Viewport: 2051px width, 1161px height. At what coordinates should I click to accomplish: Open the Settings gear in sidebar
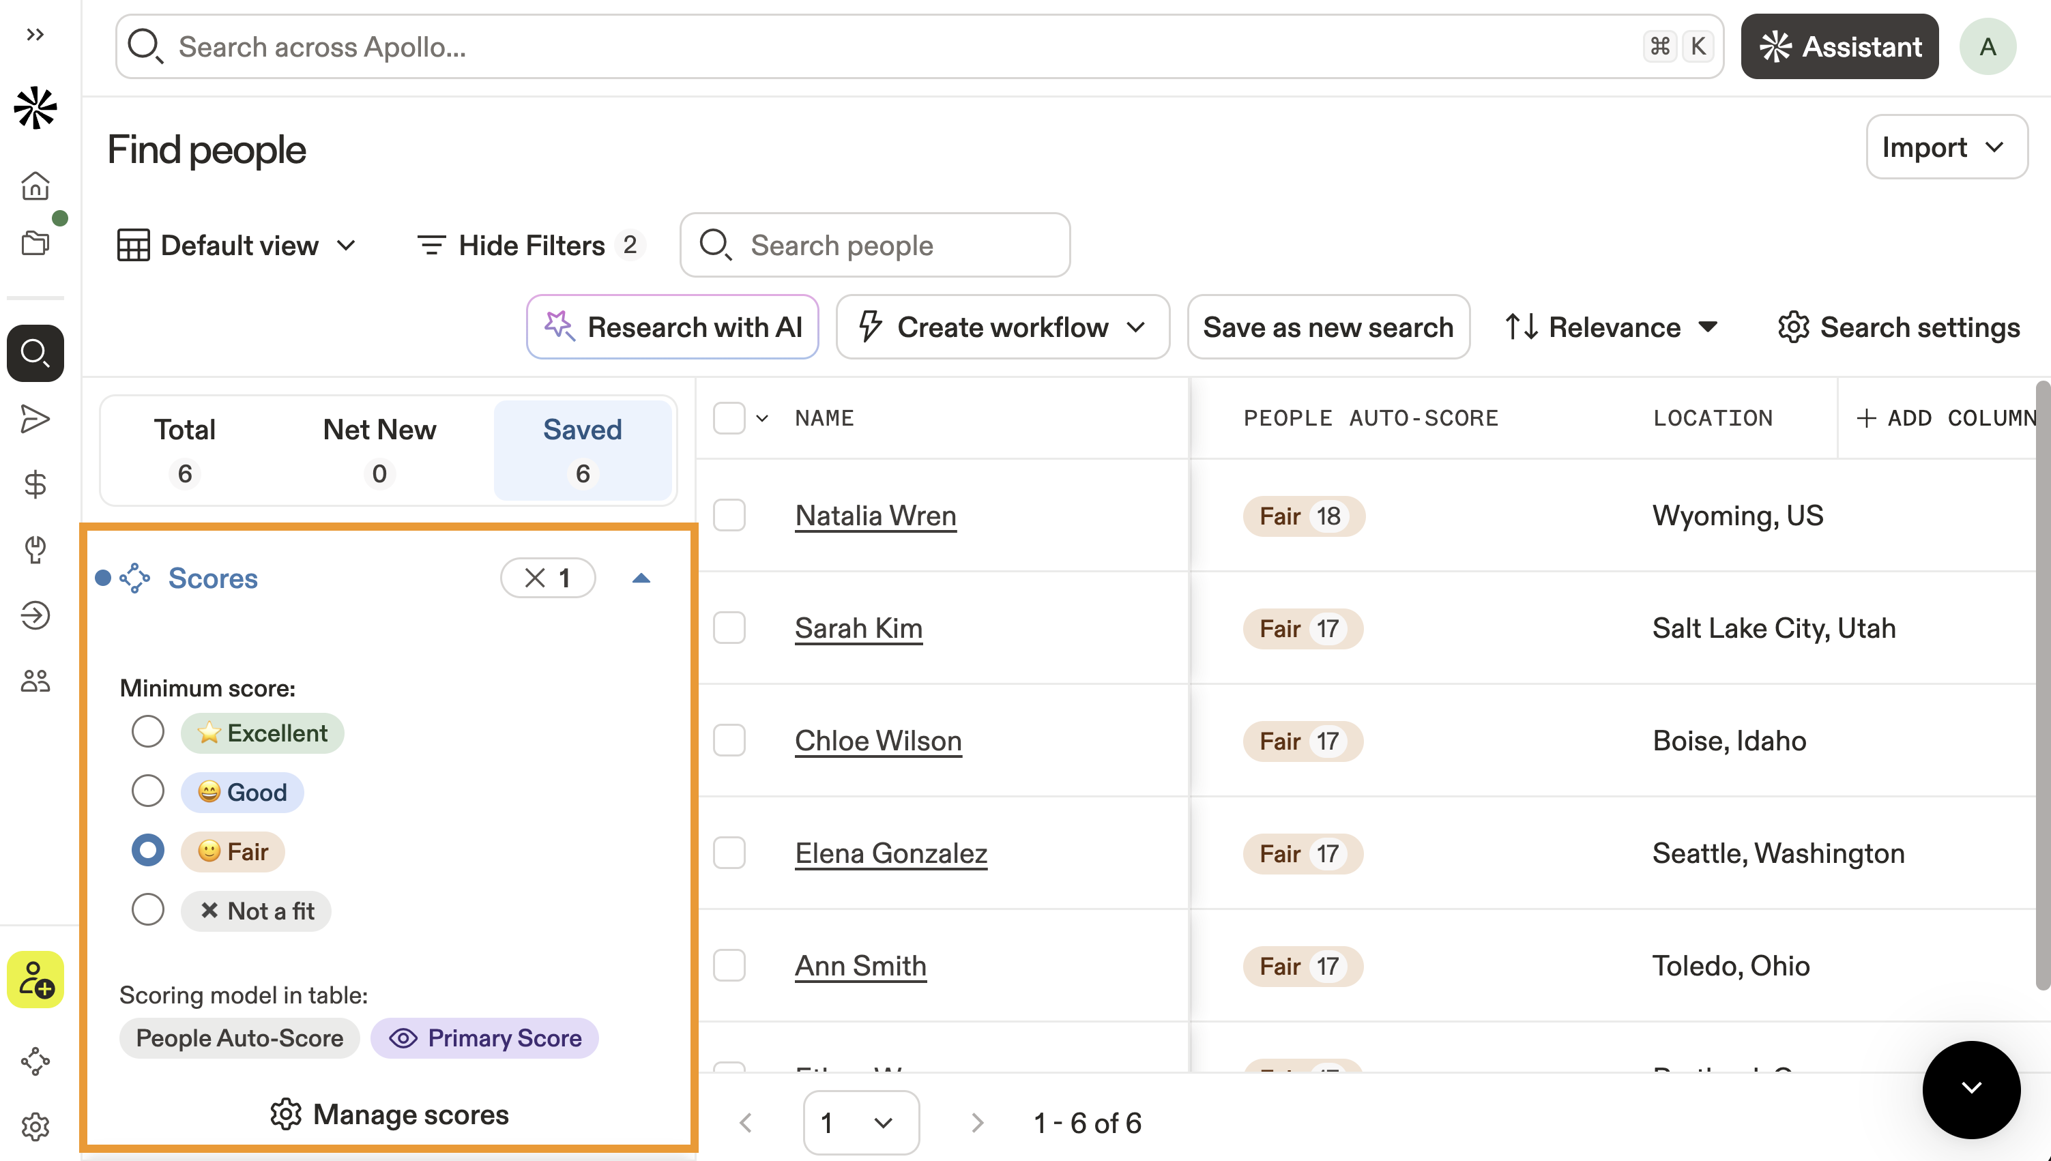tap(35, 1126)
